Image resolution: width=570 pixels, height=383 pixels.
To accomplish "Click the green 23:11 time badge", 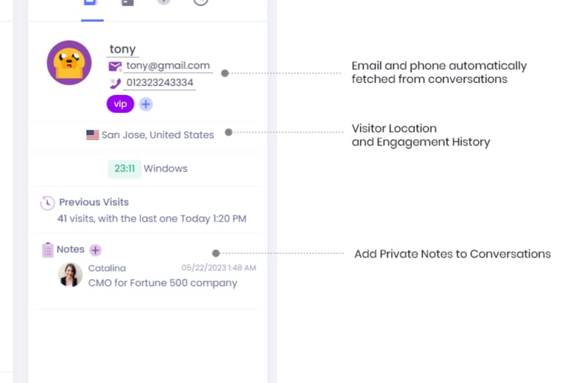I will click(125, 168).
